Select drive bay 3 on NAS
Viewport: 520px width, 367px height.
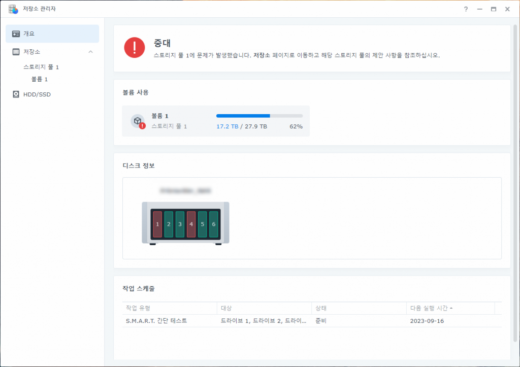[x=180, y=224]
